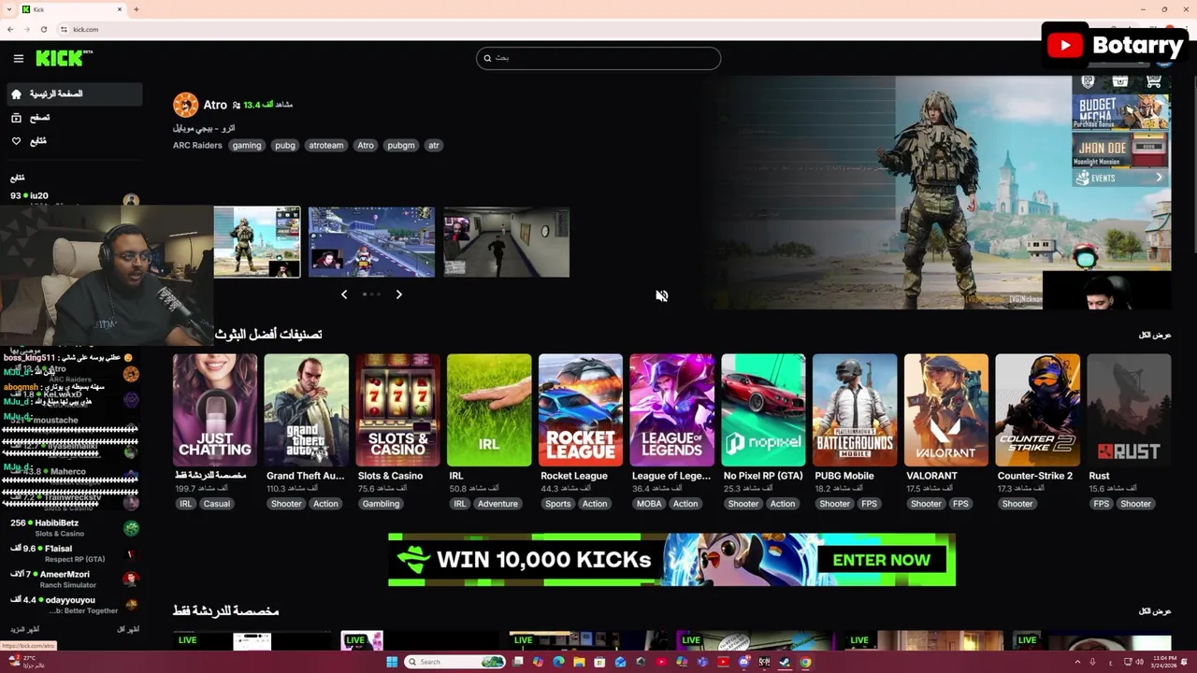Image resolution: width=1197 pixels, height=673 pixels.
Task: Click the Gambling tag under Slots & Casino
Action: 381,504
